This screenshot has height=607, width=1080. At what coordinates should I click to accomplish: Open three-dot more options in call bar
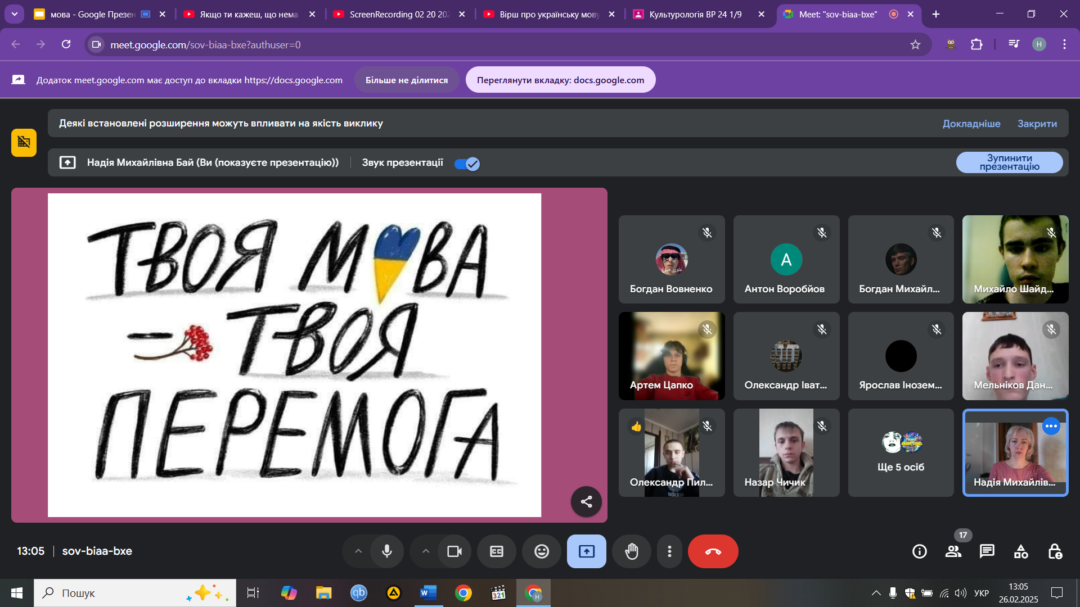(x=669, y=551)
